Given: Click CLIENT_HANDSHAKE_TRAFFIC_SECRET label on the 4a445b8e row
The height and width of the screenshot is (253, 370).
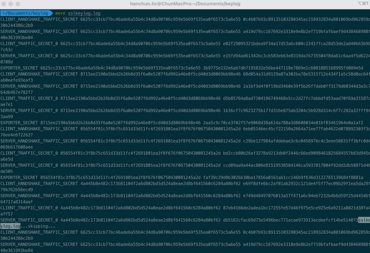Looking at the screenshot, I should tap(39, 183).
